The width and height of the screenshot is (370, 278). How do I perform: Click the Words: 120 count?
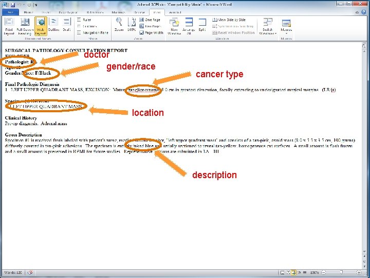coord(13,272)
